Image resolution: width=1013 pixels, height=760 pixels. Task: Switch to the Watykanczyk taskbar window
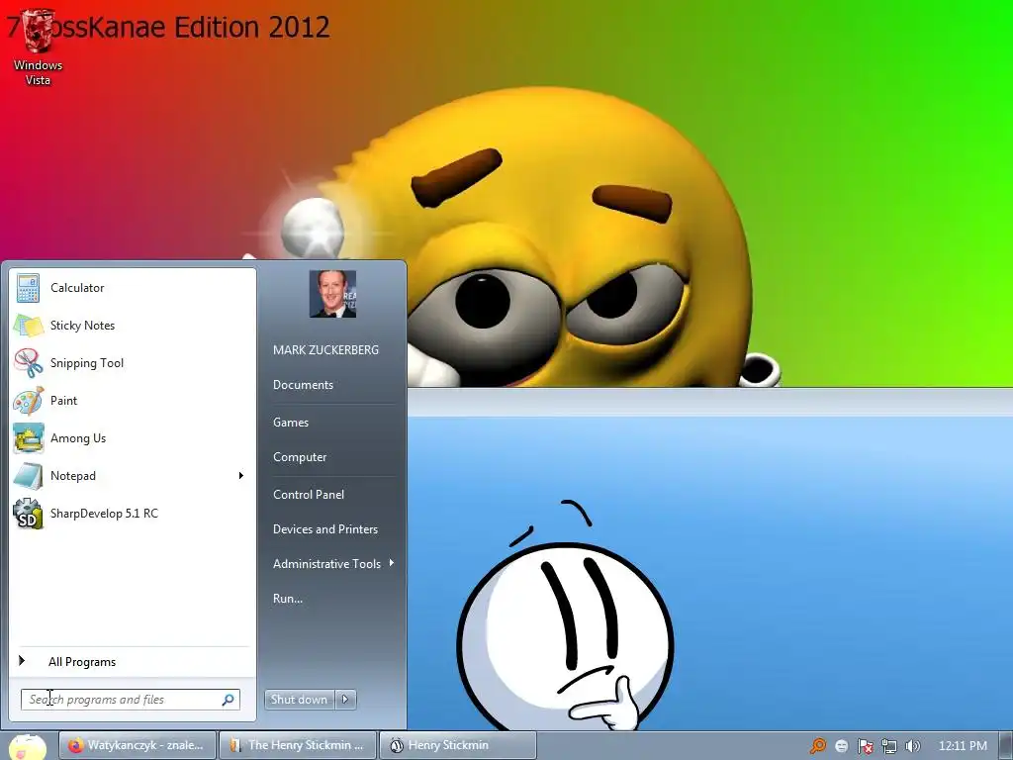tap(137, 745)
